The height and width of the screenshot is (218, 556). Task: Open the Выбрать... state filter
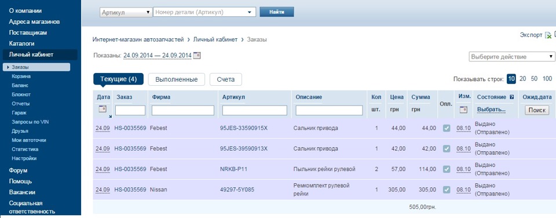point(491,110)
